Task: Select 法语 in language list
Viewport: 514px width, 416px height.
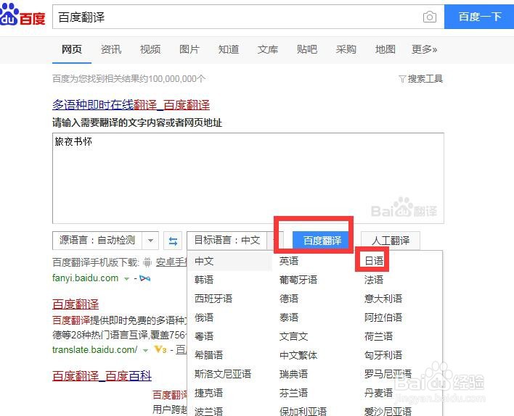Action: [374, 280]
